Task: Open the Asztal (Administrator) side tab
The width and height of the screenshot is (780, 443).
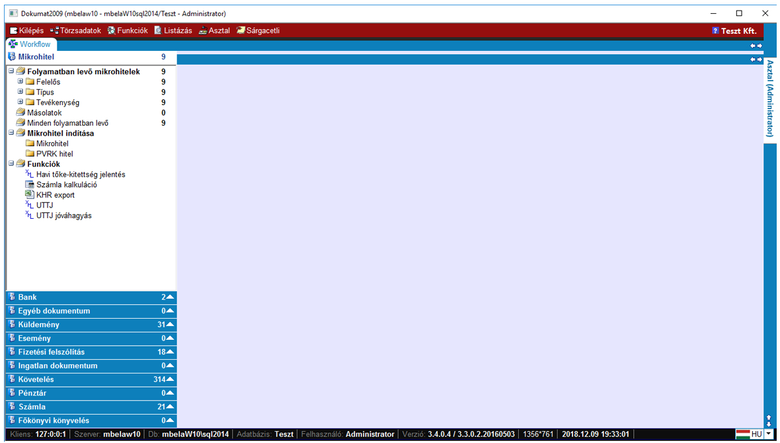Action: 770,98
